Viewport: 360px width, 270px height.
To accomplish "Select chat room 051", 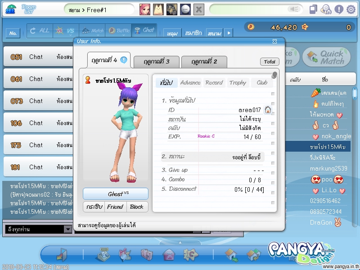I will pos(39,57).
